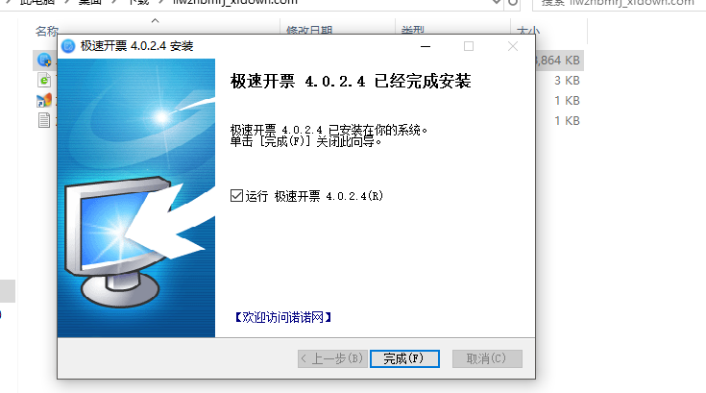Select the text document file icon
The width and height of the screenshot is (706, 393).
(x=43, y=120)
